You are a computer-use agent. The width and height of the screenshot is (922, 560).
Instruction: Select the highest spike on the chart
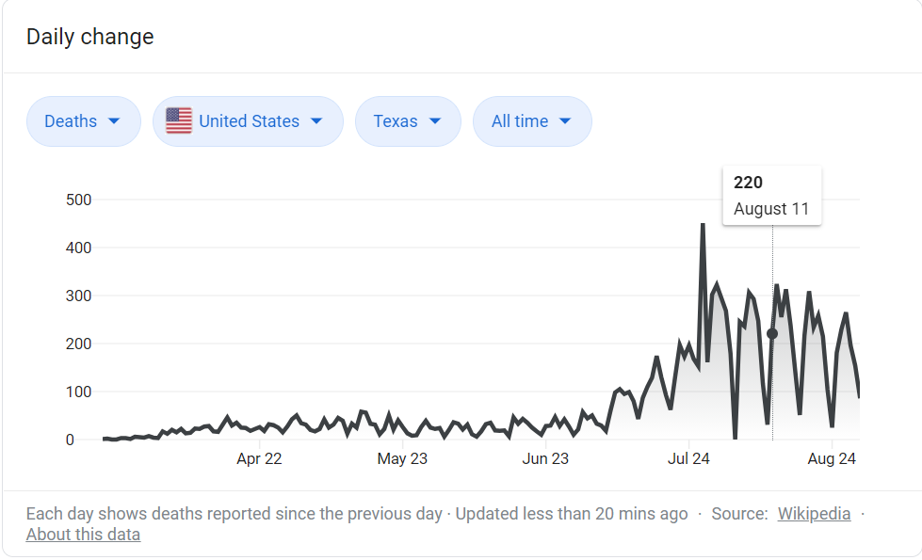point(703,225)
